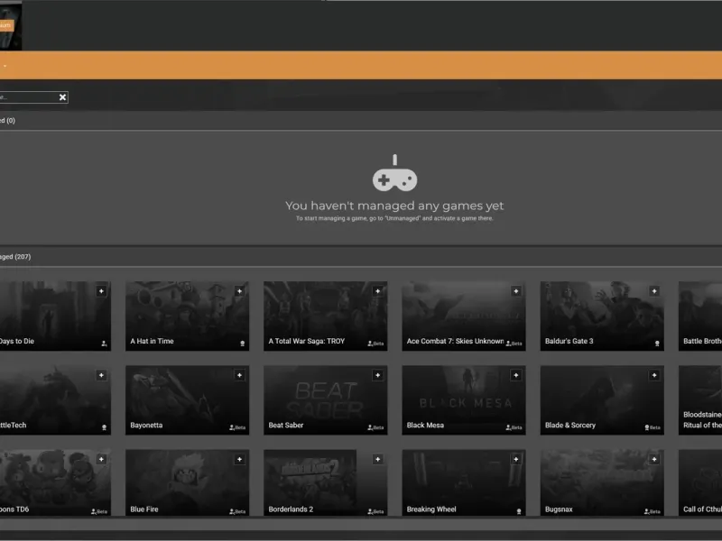The height and width of the screenshot is (541, 722).
Task: Manage Bugsnax via its plus icon
Action: pyautogui.click(x=653, y=459)
